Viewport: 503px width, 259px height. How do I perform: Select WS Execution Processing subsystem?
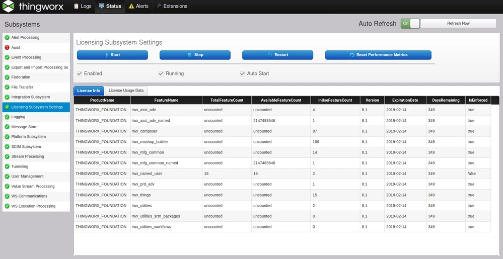pos(36,206)
